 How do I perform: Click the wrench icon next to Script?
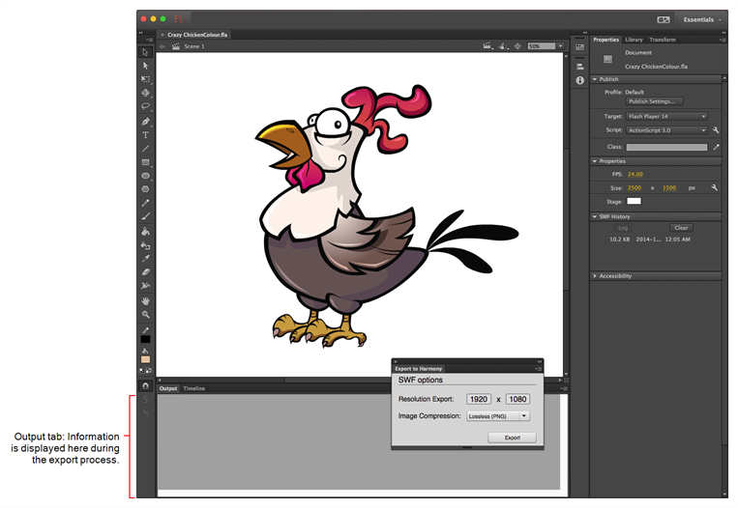[716, 129]
